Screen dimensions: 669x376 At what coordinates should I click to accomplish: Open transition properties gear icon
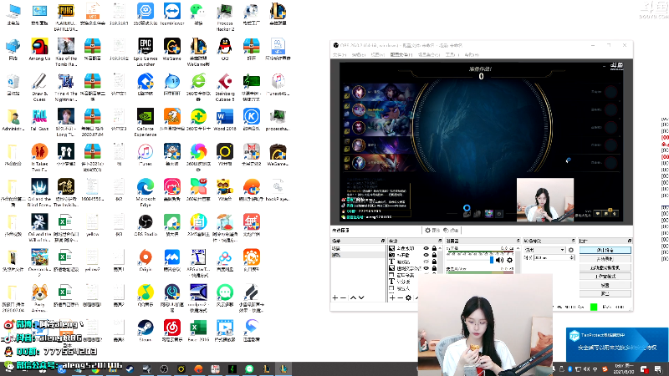click(571, 250)
